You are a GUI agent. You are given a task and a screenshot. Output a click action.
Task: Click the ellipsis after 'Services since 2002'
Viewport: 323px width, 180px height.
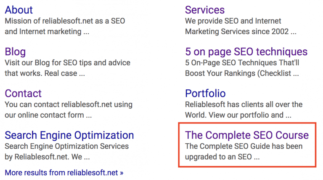pos(294,32)
